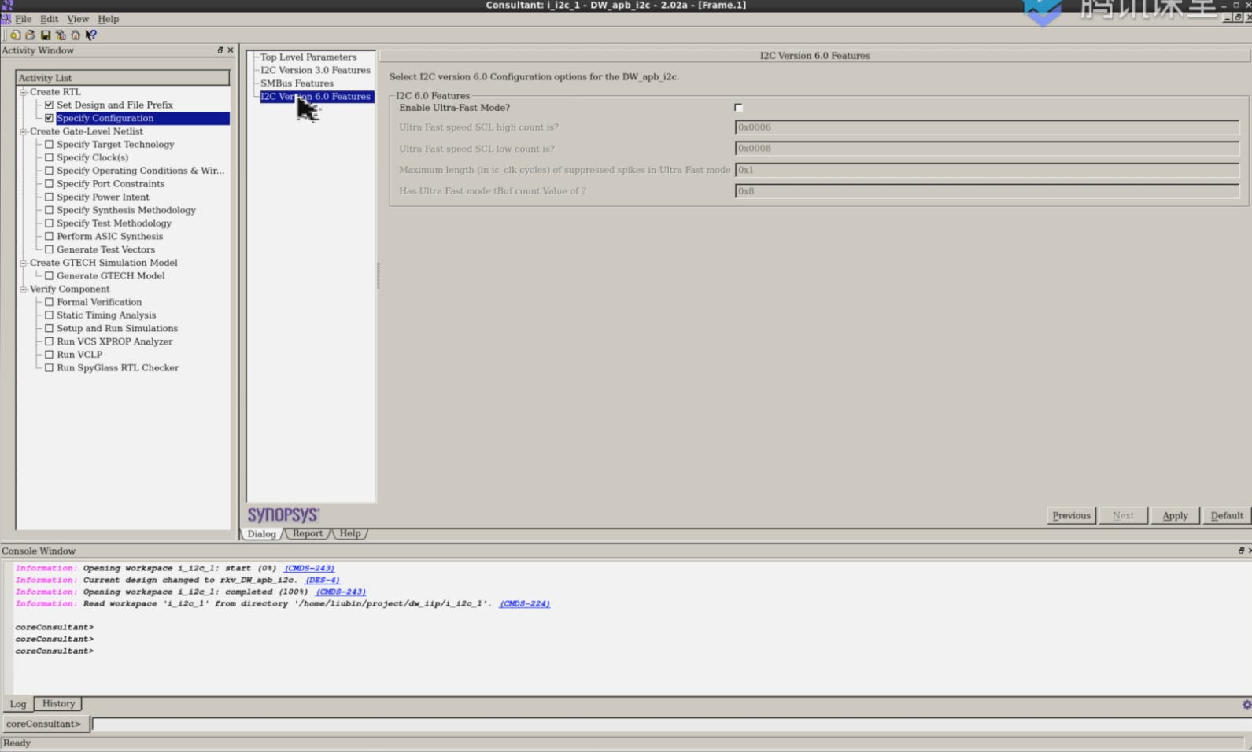1252x752 pixels.
Task: Select Static Timing Analysis activity
Action: [106, 315]
